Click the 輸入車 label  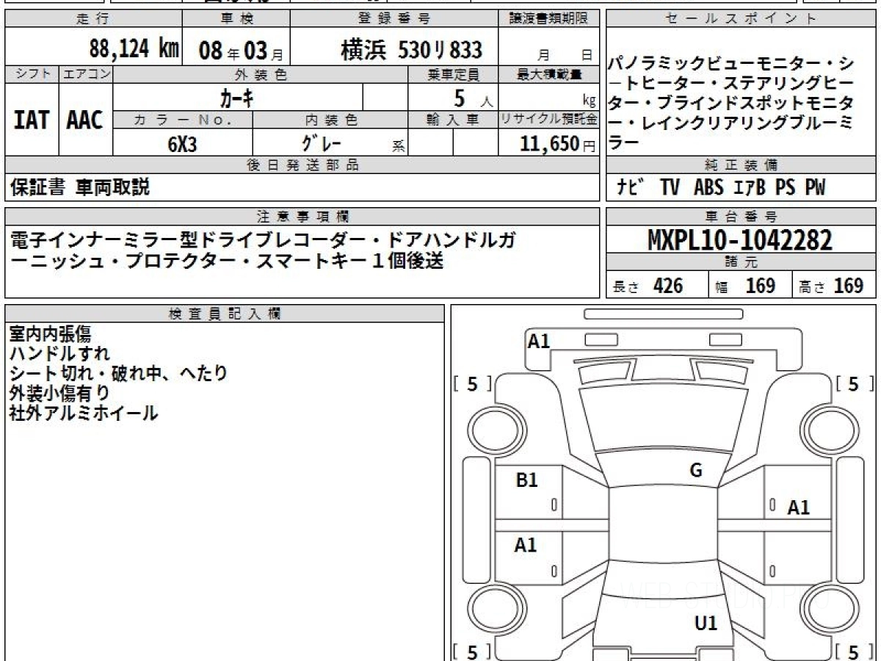click(453, 120)
